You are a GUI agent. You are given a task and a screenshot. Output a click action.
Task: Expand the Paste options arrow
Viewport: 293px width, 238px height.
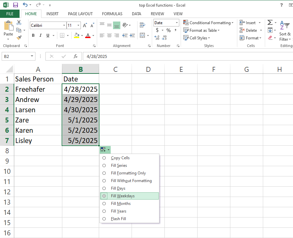tap(8, 39)
